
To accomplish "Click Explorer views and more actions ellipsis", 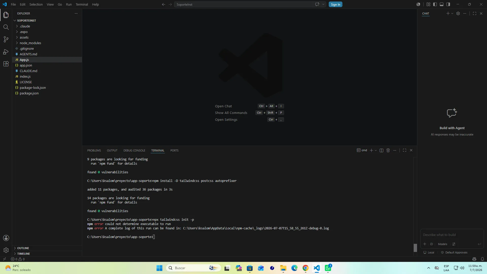I will [76, 13].
